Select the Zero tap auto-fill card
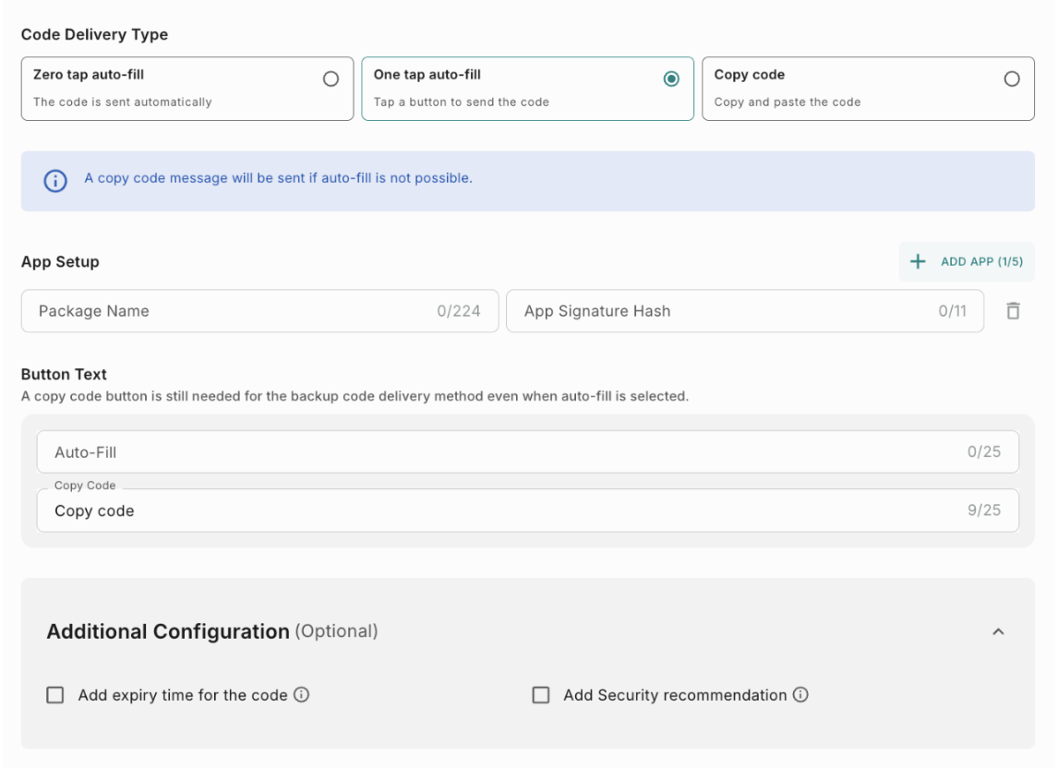This screenshot has width=1058, height=768. click(x=166, y=90)
